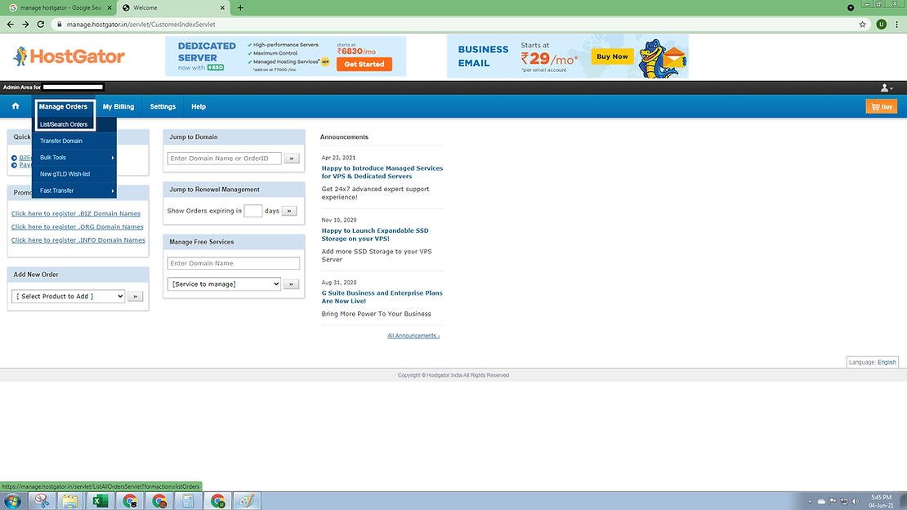Expand the Bulk Tools submenu
Image resolution: width=907 pixels, height=510 pixels.
tap(74, 158)
